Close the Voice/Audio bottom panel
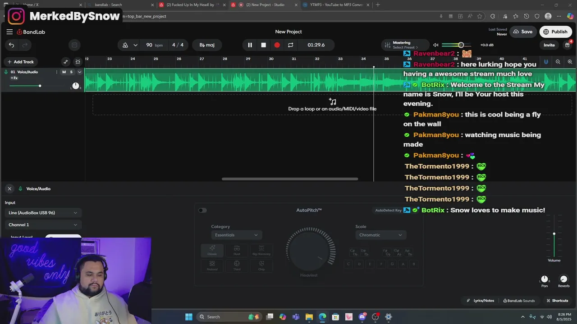The image size is (577, 324). coord(9,189)
